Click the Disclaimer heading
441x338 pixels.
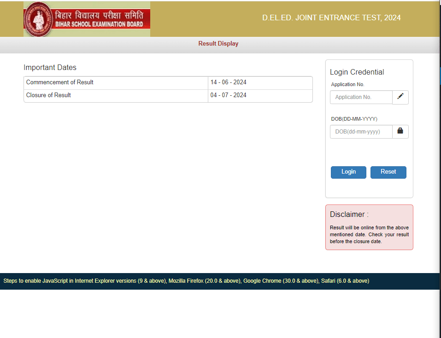349,214
